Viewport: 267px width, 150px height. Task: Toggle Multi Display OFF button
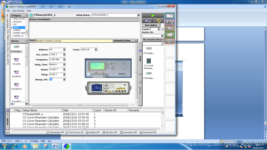tap(75, 132)
